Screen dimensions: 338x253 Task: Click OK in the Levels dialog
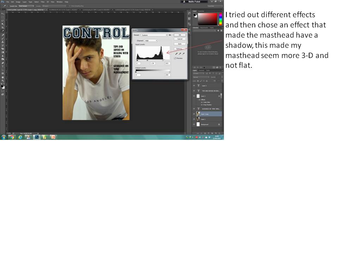pyautogui.click(x=180, y=35)
